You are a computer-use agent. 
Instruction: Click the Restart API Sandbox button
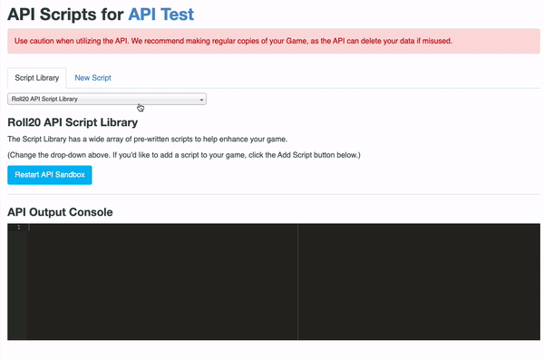click(x=50, y=175)
